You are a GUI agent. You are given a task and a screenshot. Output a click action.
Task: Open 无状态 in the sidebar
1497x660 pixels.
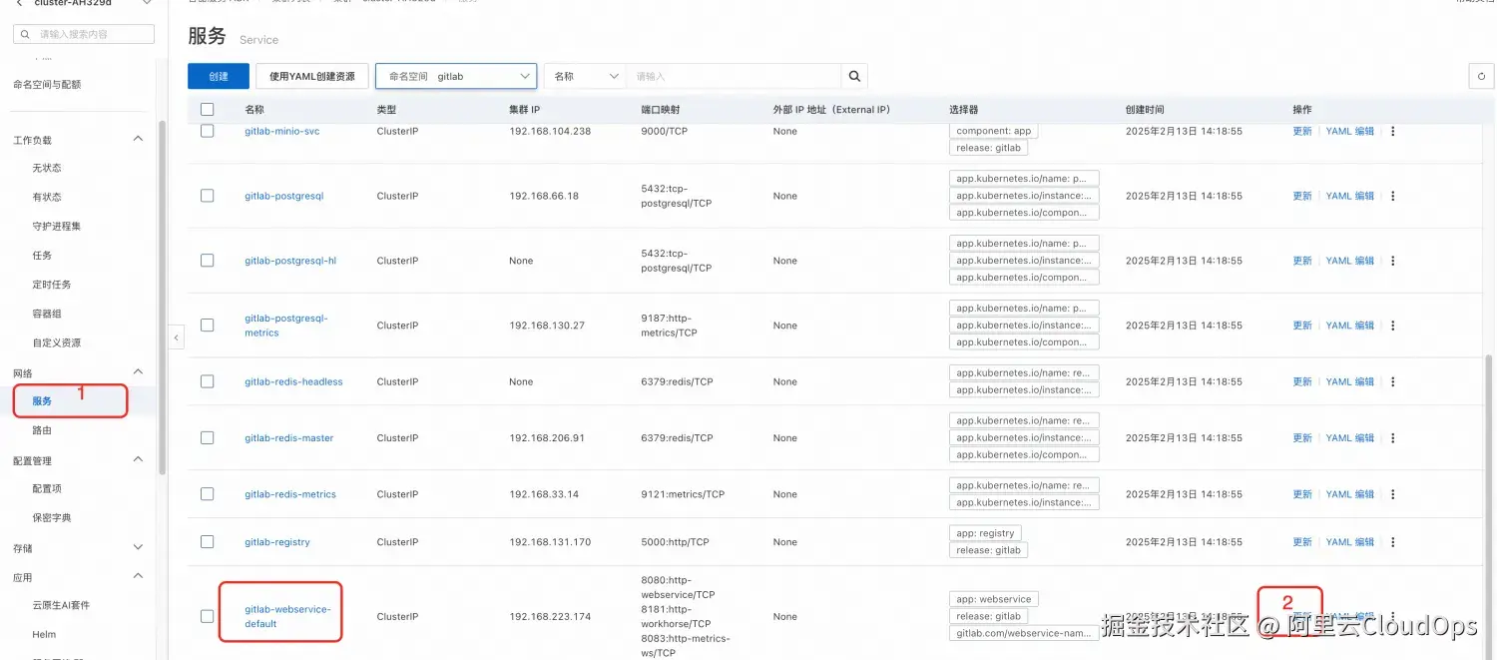click(x=47, y=168)
